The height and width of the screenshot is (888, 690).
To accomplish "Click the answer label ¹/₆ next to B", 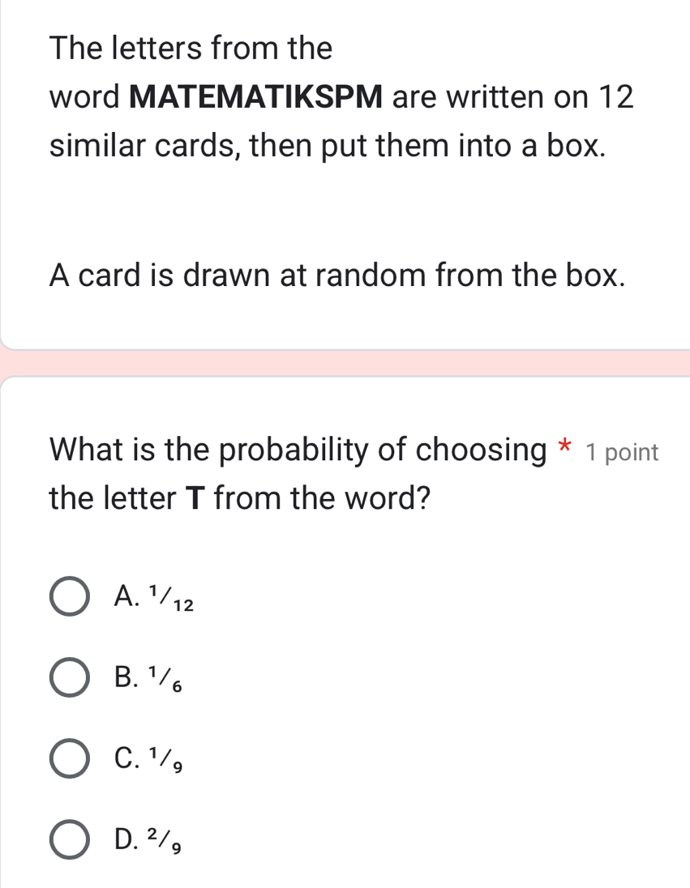I will click(165, 678).
